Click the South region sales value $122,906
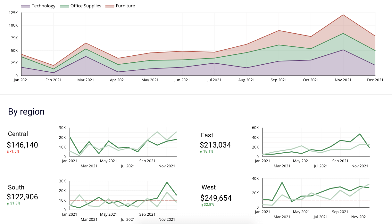The height and width of the screenshot is (224, 392). click(x=22, y=197)
